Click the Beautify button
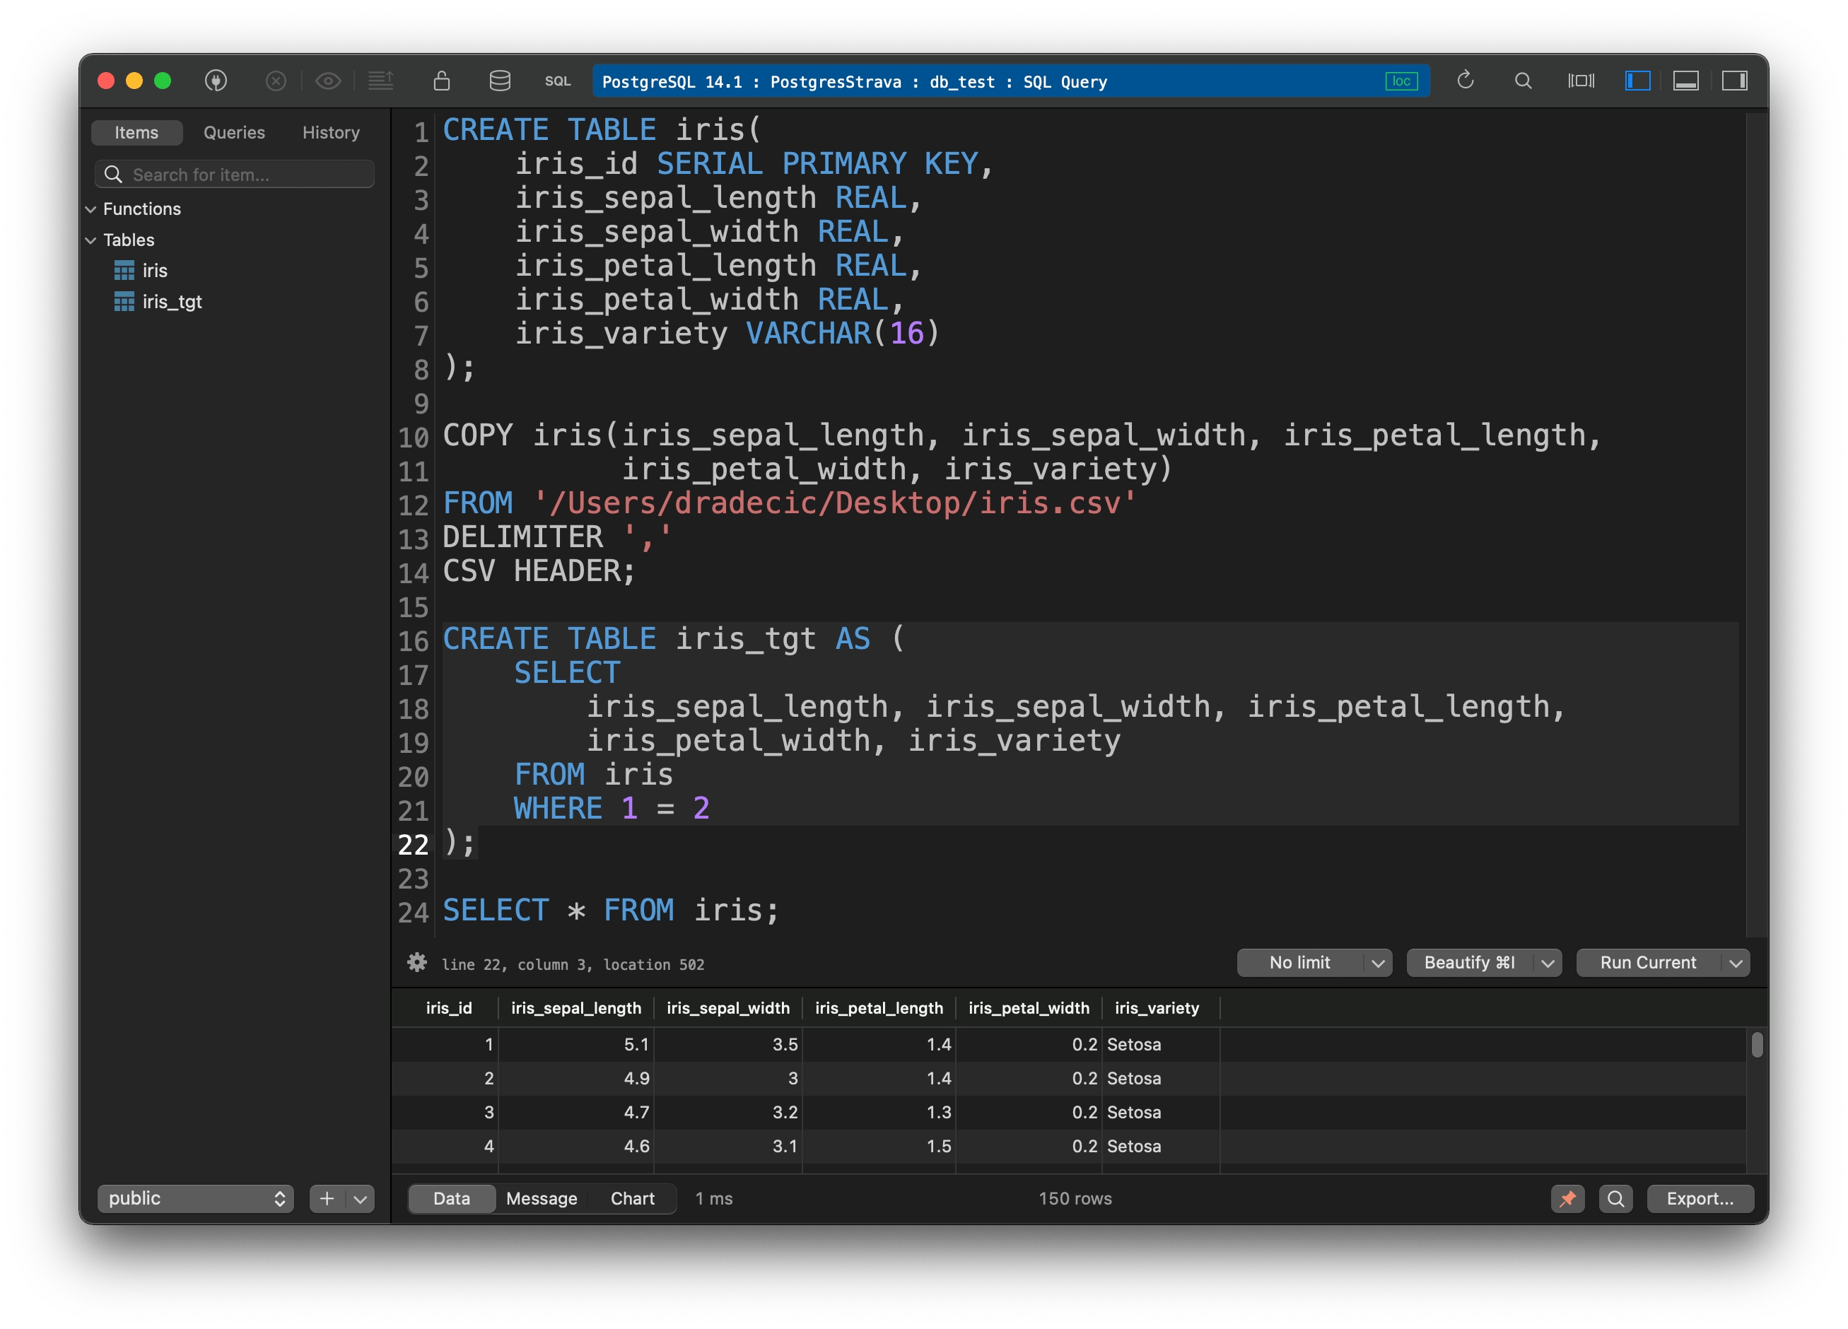The image size is (1848, 1329). tap(1469, 962)
